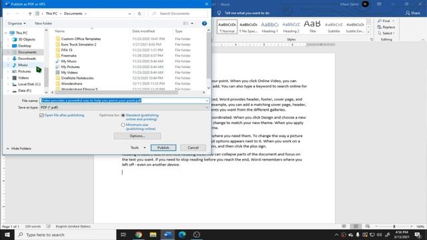Viewport: 427px width, 240px height.
Task: Refresh the Documents folder listing
Action: (x=139, y=13)
